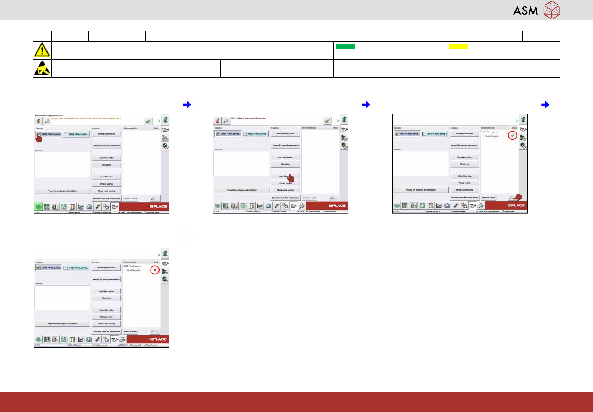Click the '32551 Operator has stopped the machine' message
The height and width of the screenshot is (412, 593).
click(x=248, y=118)
